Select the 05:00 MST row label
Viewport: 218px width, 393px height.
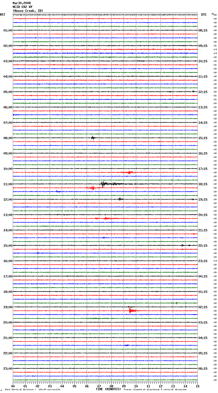(8, 92)
